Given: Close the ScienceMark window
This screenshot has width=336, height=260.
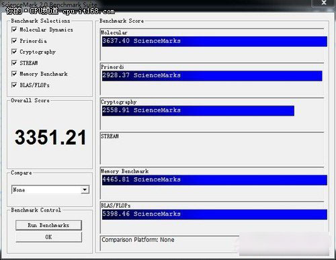Looking at the screenshot, I should [324, 3].
